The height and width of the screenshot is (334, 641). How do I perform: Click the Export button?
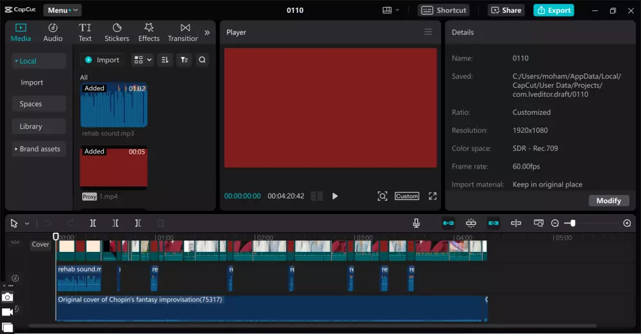[554, 10]
